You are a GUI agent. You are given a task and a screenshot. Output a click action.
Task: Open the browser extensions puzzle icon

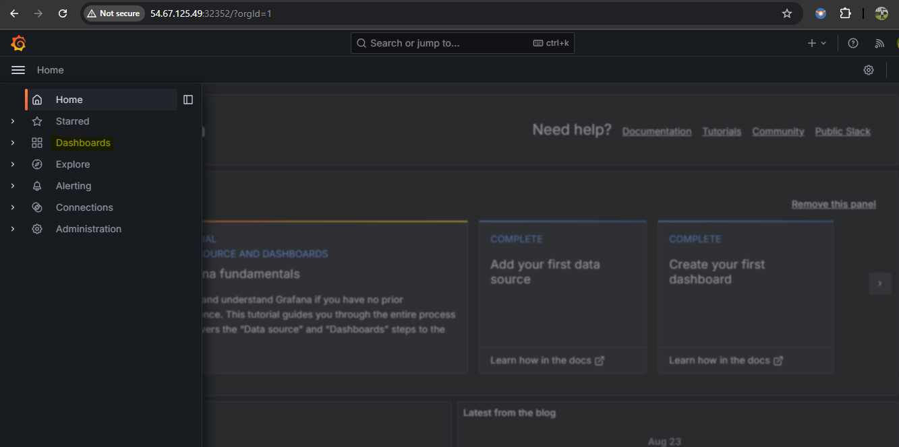pyautogui.click(x=845, y=13)
